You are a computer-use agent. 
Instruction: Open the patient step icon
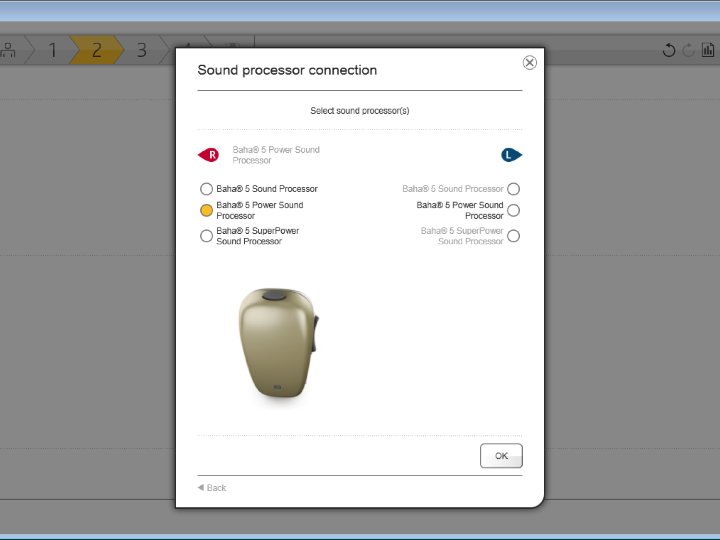click(x=8, y=50)
